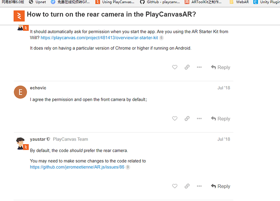Image resolution: width=280 pixels, height=201 pixels.
Task: Open echovic's avatar profile picture
Action: pyautogui.click(x=20, y=92)
